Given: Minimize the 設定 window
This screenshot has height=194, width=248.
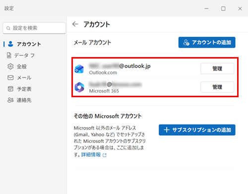Looking at the screenshot, I should click(206, 8).
